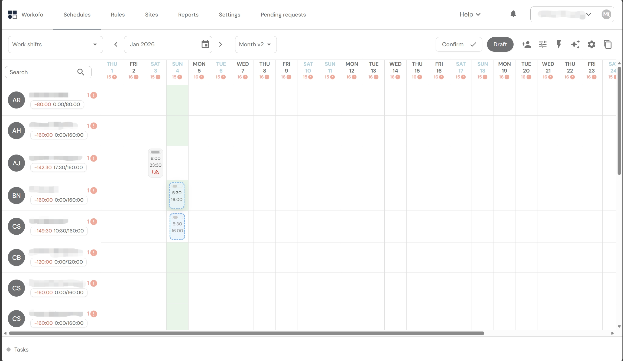Toggle the Tasks panel indicator
Viewport: 623px width, 361px height.
[9, 349]
